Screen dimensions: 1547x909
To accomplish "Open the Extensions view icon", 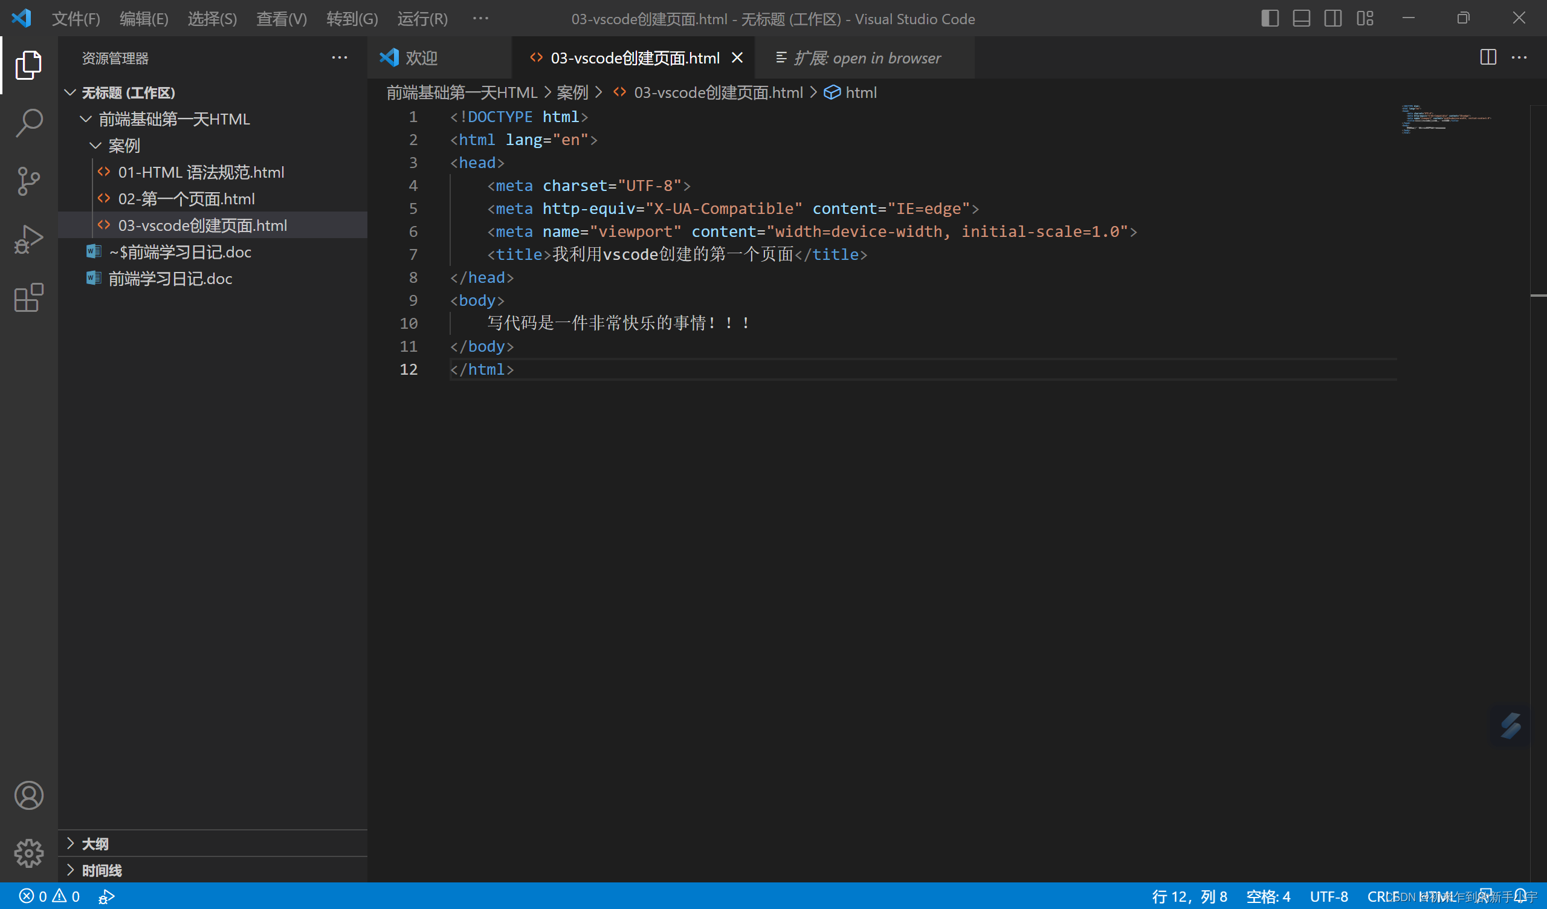I will click(28, 298).
